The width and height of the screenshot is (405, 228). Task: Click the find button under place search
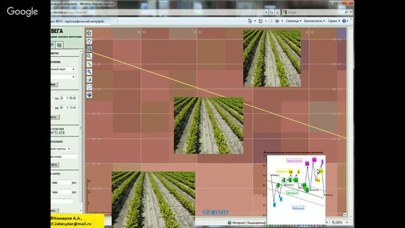click(55, 165)
